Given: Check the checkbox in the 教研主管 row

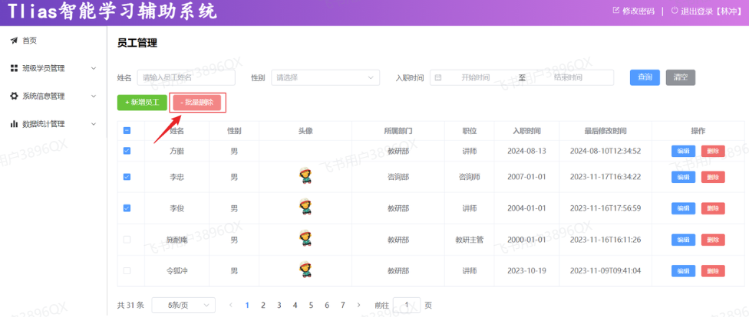Looking at the screenshot, I should pyautogui.click(x=127, y=240).
